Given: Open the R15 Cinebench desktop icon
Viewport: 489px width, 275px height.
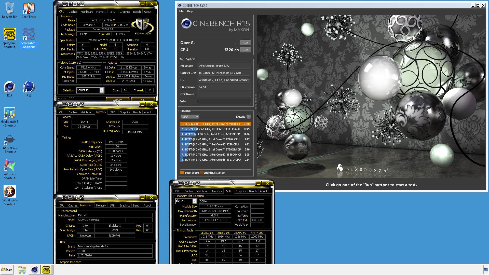Looking at the screenshot, I should tap(10, 89).
